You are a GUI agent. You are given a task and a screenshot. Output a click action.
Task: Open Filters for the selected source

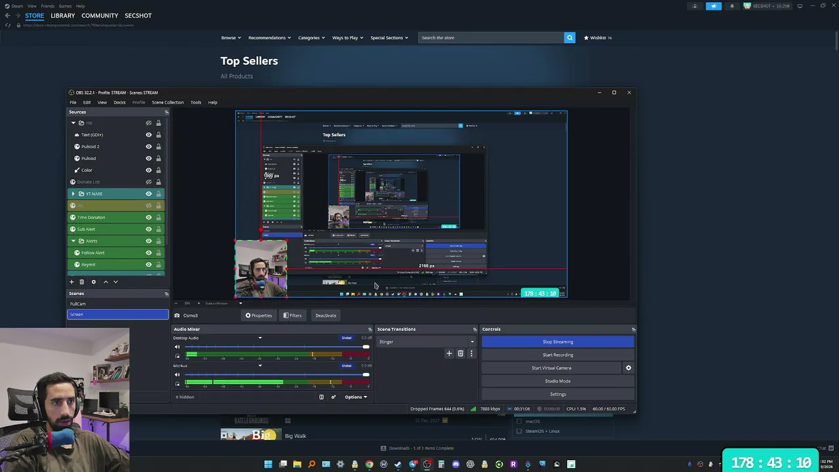(292, 315)
